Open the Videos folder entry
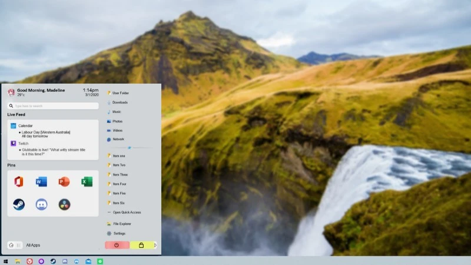Image resolution: width=471 pixels, height=265 pixels. pyautogui.click(x=115, y=130)
